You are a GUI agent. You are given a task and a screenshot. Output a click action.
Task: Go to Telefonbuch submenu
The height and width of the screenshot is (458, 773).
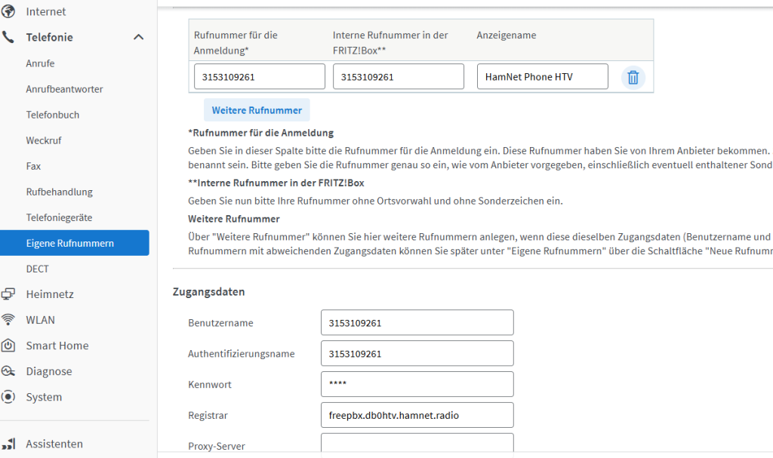pyautogui.click(x=52, y=115)
